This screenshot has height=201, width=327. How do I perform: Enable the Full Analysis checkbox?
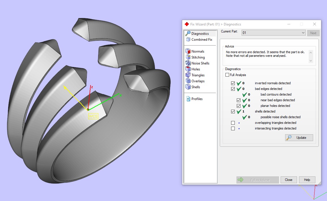(227, 75)
